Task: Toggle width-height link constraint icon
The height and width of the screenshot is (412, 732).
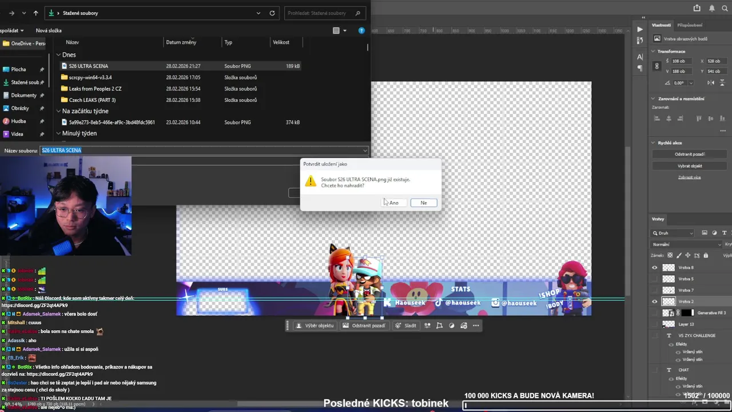Action: point(657,66)
